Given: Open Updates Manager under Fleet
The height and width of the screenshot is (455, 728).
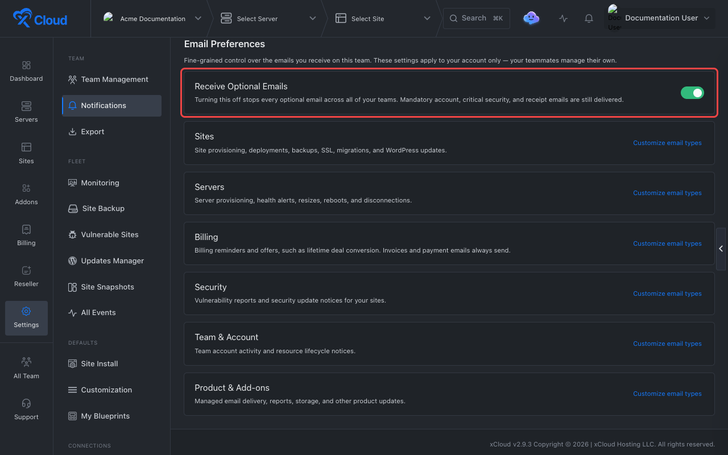Looking at the screenshot, I should [x=111, y=261].
